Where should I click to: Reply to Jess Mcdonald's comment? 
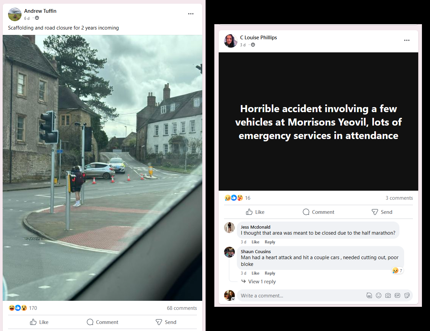click(270, 242)
